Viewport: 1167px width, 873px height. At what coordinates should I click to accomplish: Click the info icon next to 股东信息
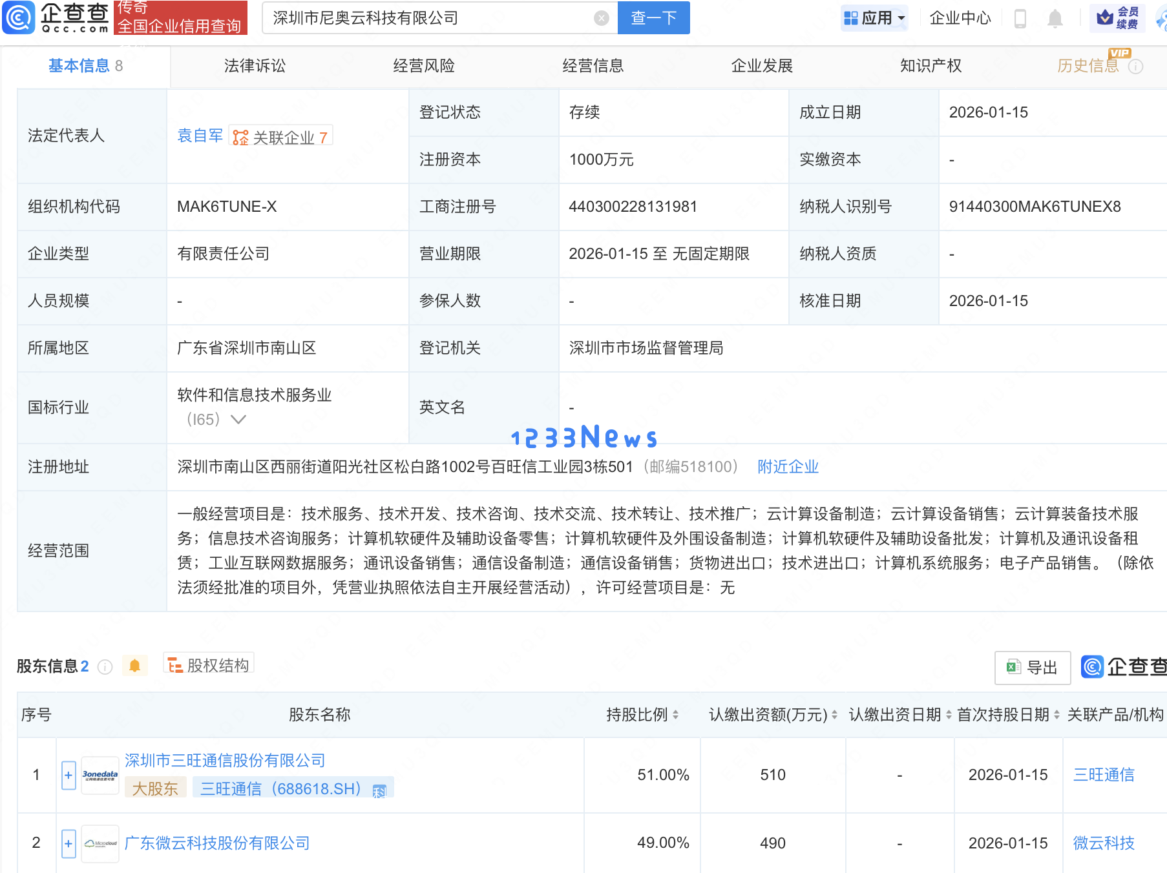(x=104, y=667)
